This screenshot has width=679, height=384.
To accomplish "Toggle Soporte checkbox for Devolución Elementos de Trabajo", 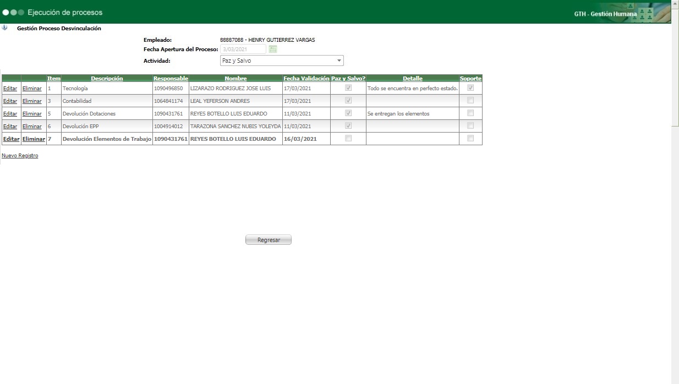I will click(470, 139).
